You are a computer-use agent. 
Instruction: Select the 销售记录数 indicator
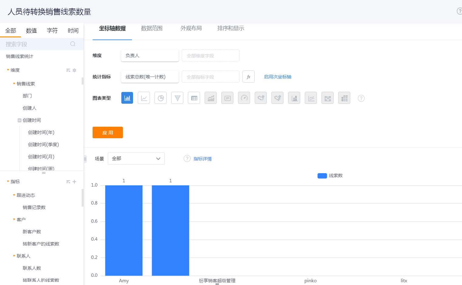(34, 207)
